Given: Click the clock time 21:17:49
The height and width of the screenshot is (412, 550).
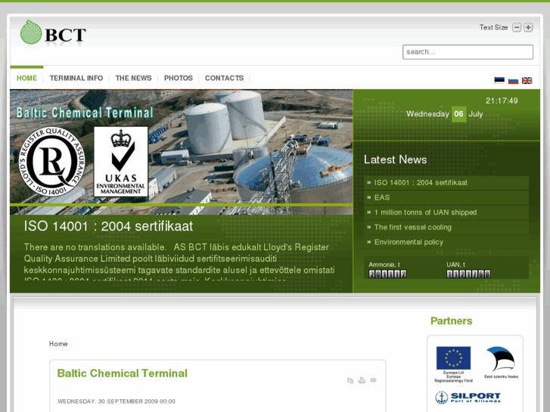Looking at the screenshot, I should point(502,101).
